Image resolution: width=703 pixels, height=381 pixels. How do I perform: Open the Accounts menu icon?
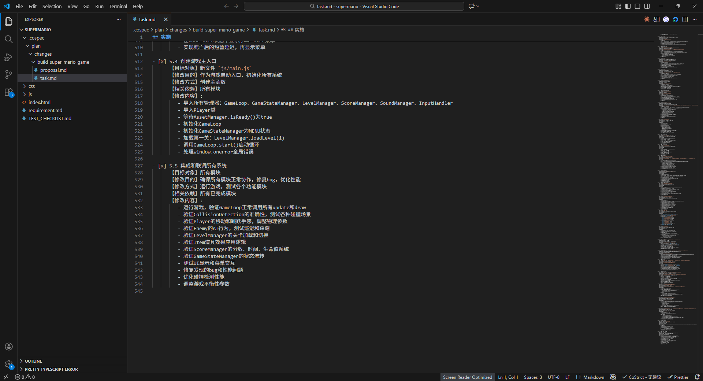pos(9,347)
